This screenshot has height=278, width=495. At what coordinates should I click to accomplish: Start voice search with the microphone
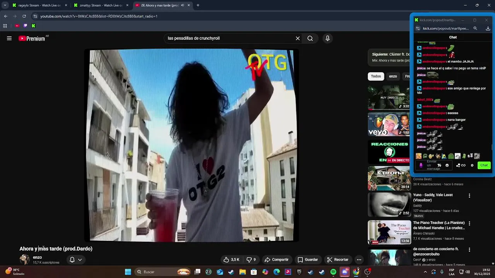(328, 38)
